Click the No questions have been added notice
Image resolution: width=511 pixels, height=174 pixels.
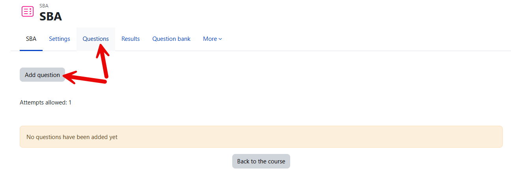coord(72,137)
